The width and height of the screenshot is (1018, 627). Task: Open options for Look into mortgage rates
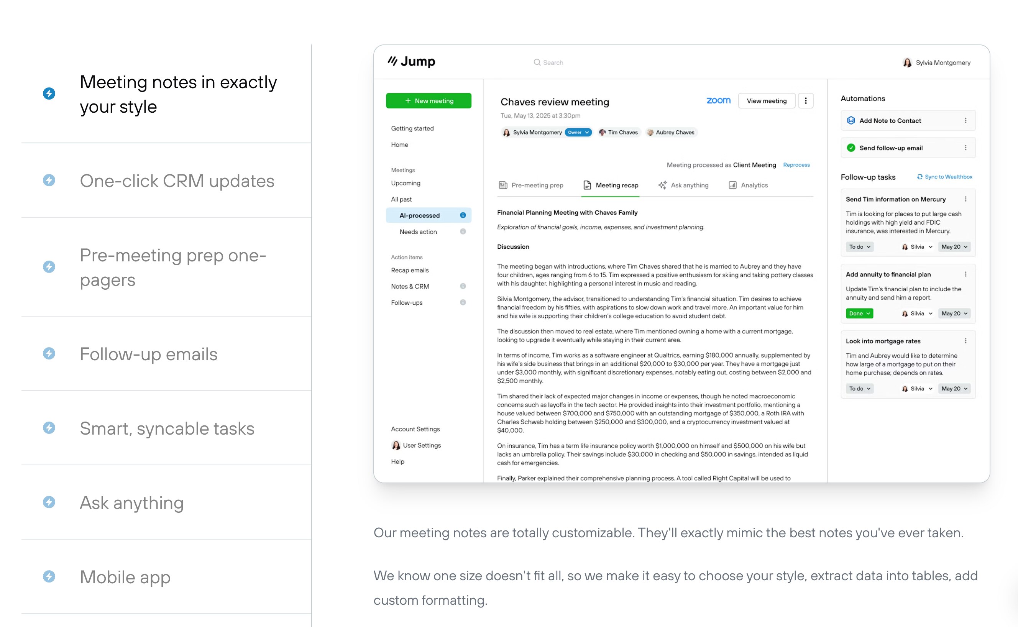pyautogui.click(x=965, y=341)
